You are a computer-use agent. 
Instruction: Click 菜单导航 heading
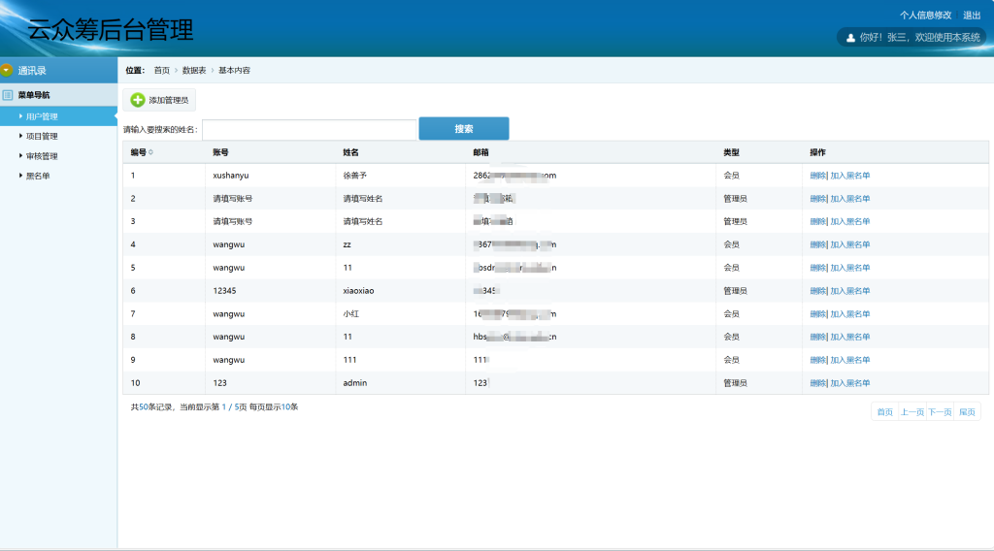[x=34, y=95]
